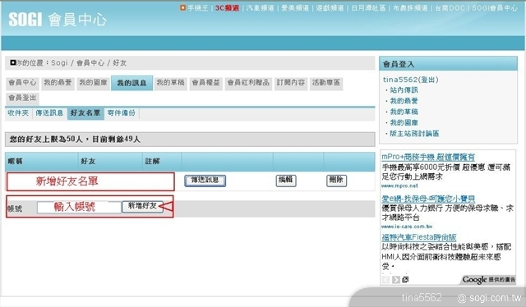The height and width of the screenshot is (307, 526).
Task: Open the 我的圖庫 tab
Action: click(93, 83)
